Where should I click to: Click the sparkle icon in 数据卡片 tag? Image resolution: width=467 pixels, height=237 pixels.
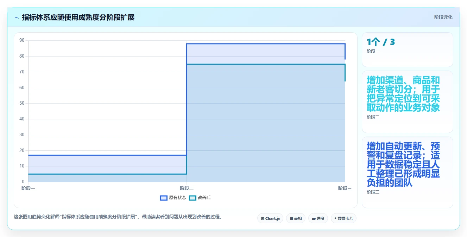335,218
